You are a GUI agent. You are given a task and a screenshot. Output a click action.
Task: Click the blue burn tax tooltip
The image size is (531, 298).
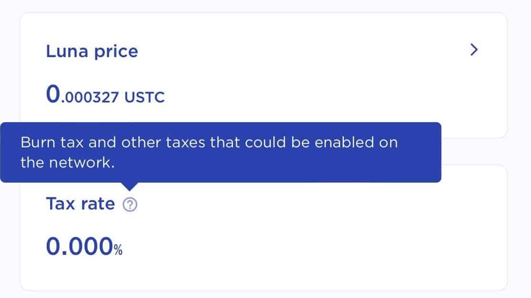(221, 152)
